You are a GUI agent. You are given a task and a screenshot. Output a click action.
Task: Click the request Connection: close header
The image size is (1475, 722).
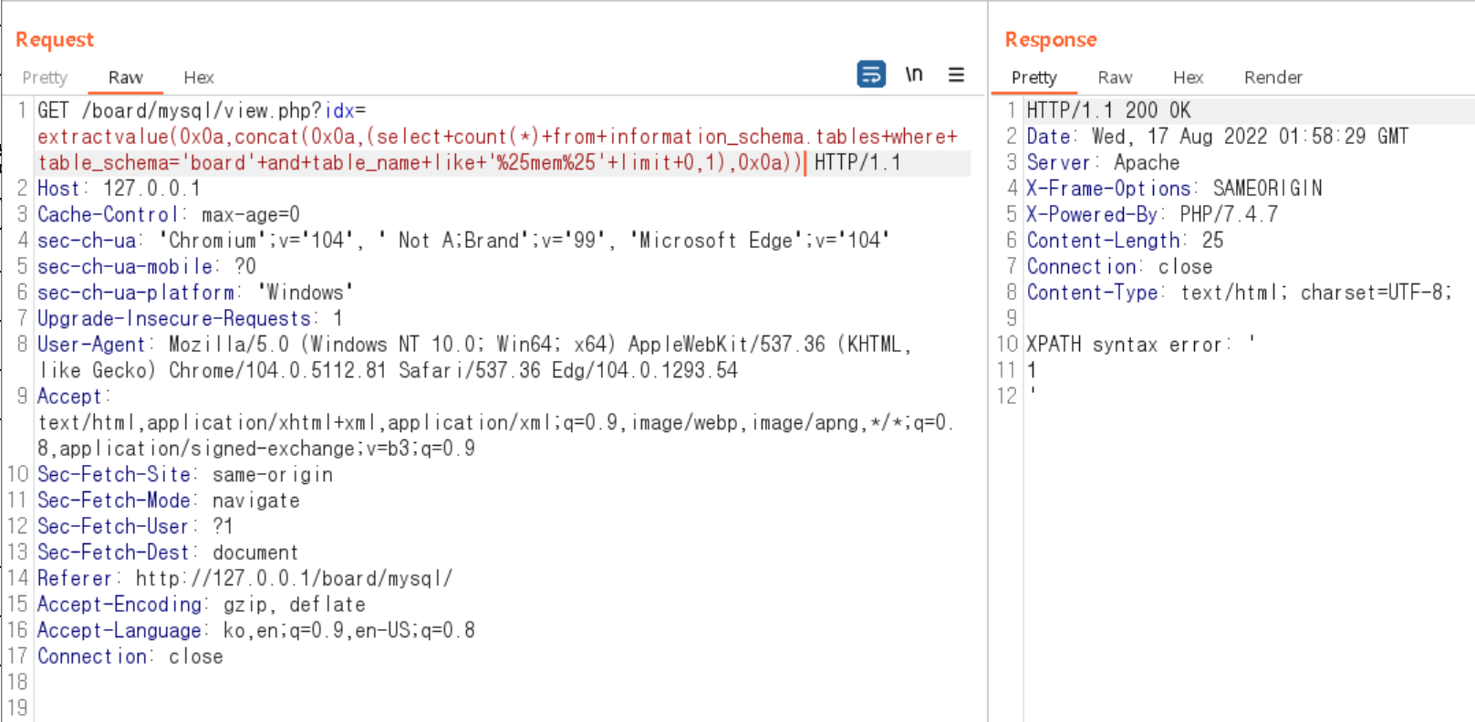[130, 656]
